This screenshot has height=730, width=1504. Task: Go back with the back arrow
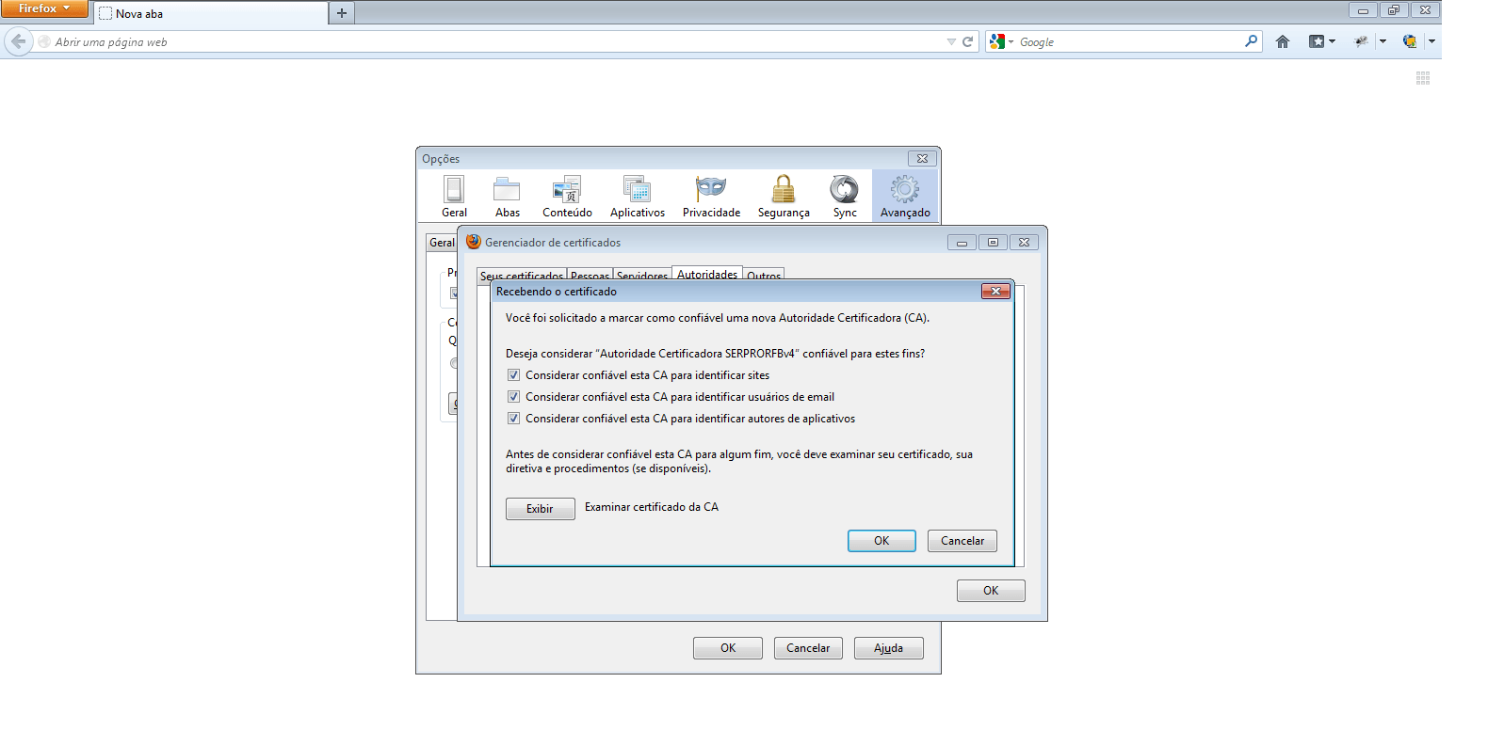18,41
